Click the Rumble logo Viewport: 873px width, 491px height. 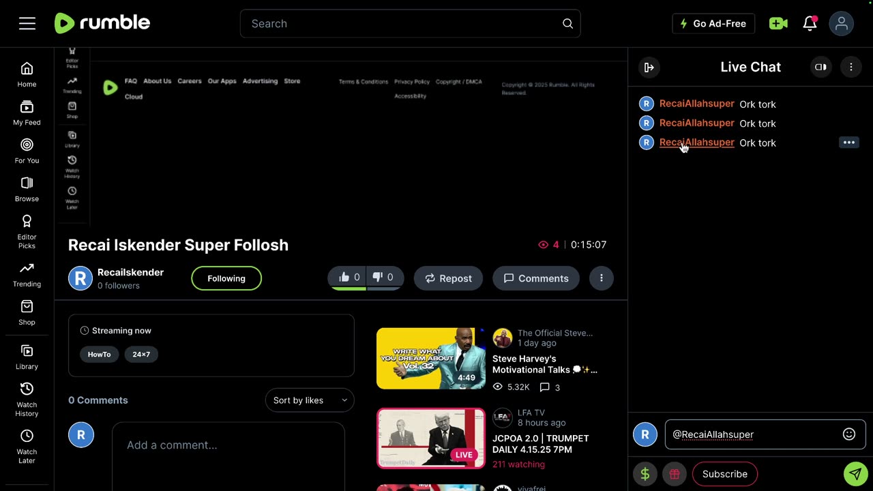pos(102,23)
